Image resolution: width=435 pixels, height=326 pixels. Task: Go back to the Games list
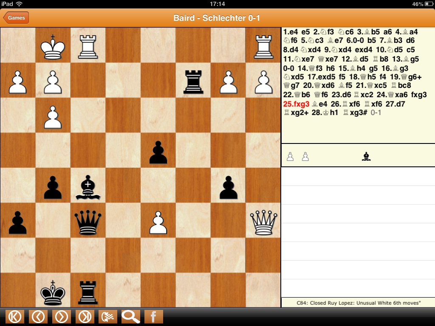tap(16, 18)
